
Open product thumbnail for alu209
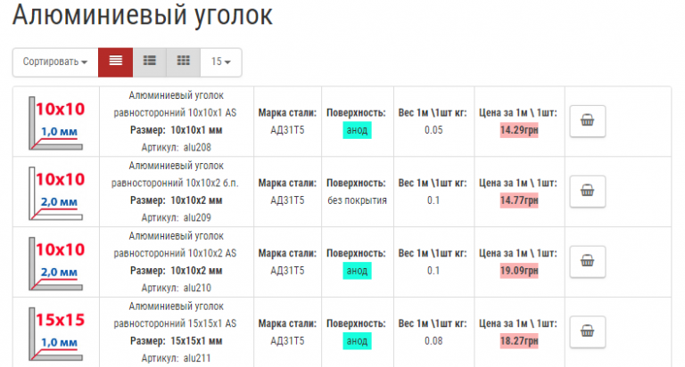click(57, 192)
